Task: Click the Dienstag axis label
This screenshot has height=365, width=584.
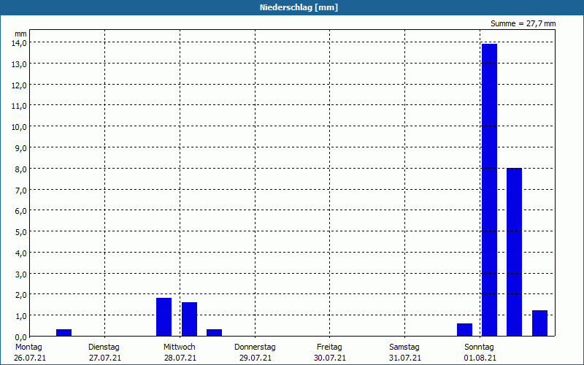Action: tap(104, 347)
